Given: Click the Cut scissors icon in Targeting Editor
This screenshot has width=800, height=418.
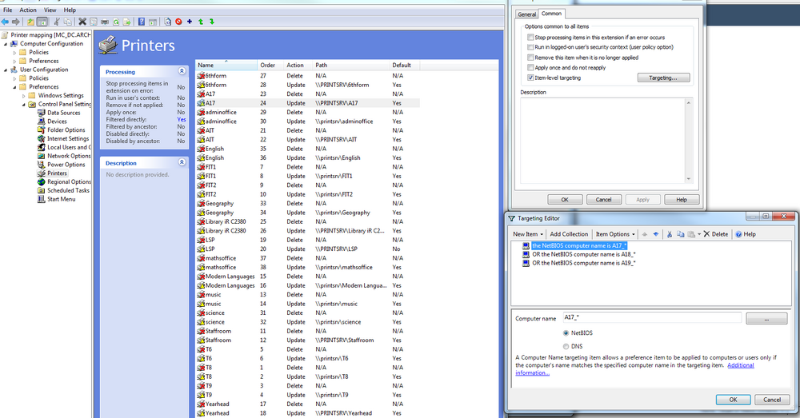Looking at the screenshot, I should coord(670,234).
